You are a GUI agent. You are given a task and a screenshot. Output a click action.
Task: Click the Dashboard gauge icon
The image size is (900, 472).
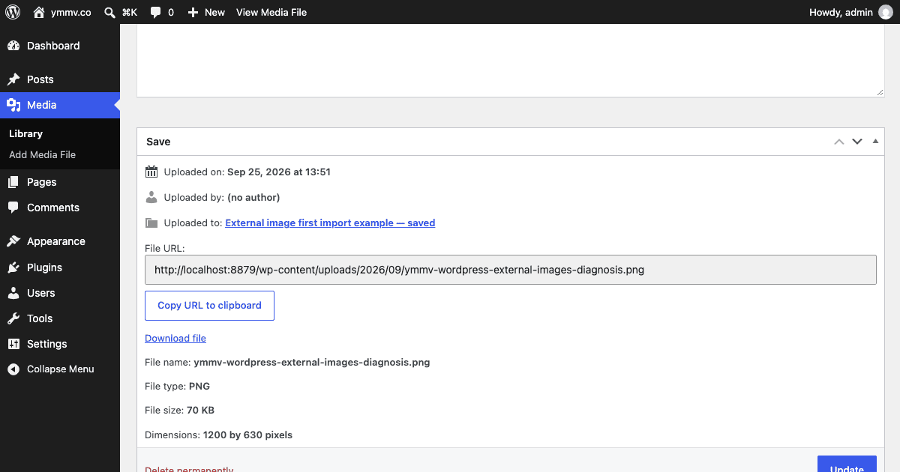point(13,46)
